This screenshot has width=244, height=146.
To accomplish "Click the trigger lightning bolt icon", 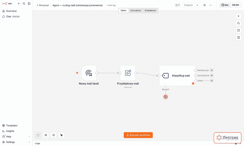I will click(77, 73).
